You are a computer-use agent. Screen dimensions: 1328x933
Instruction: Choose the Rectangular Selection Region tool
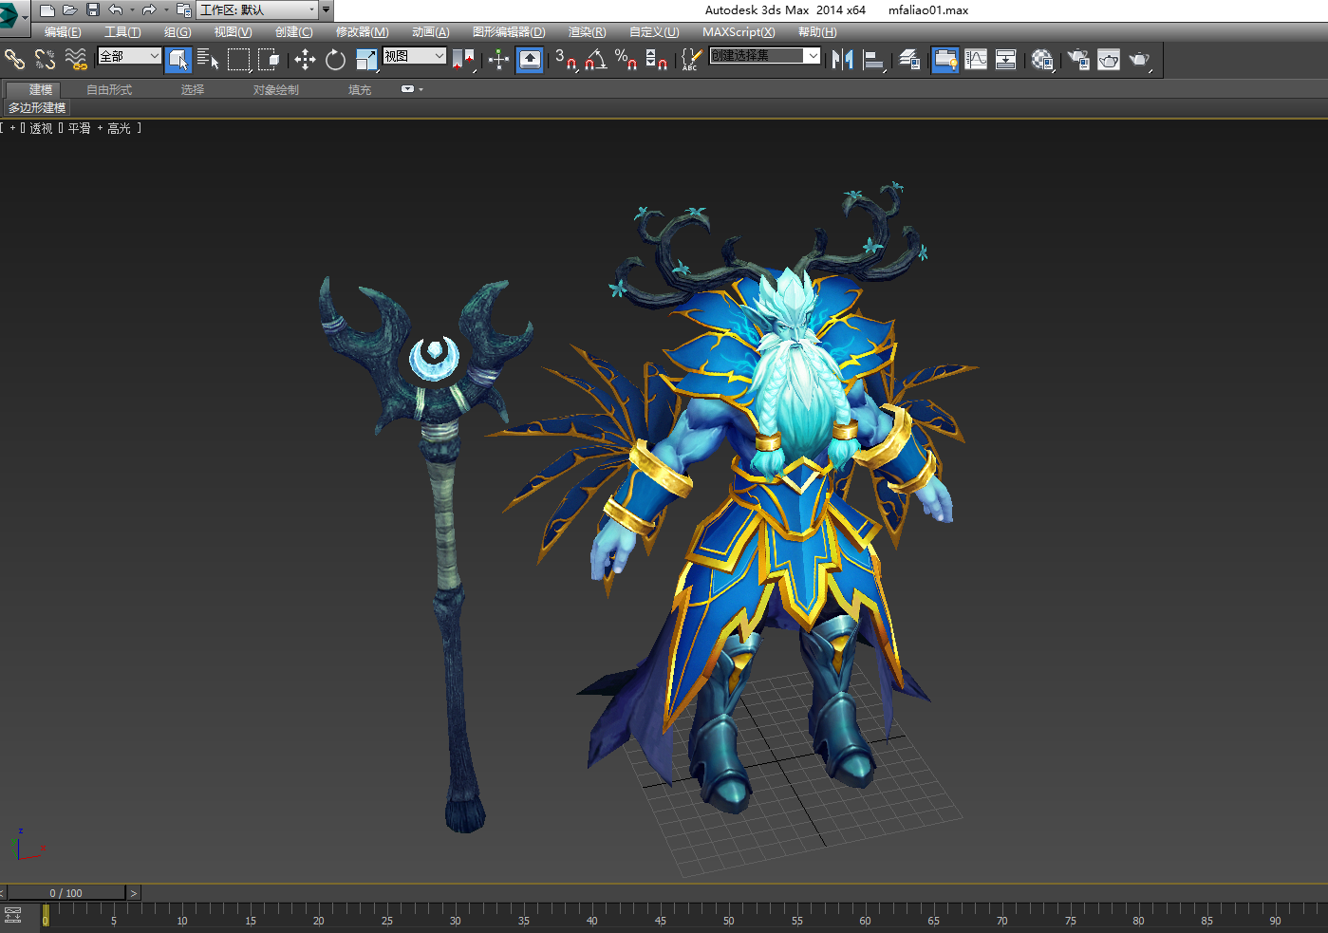pos(239,60)
